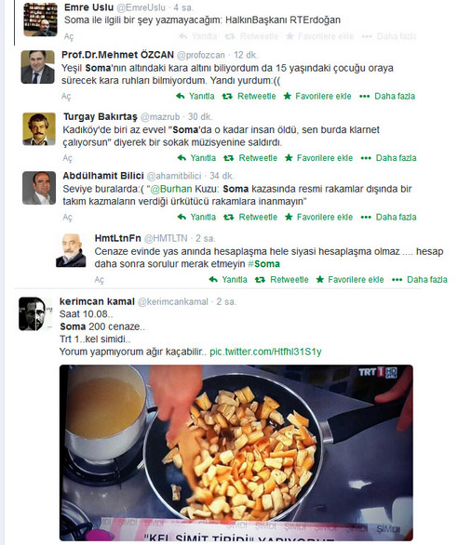Open the pic.twitter.com/Htfhl31S1y link

tap(265, 352)
